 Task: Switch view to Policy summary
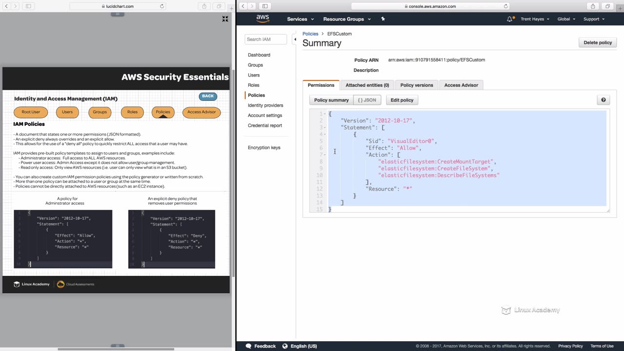point(331,100)
